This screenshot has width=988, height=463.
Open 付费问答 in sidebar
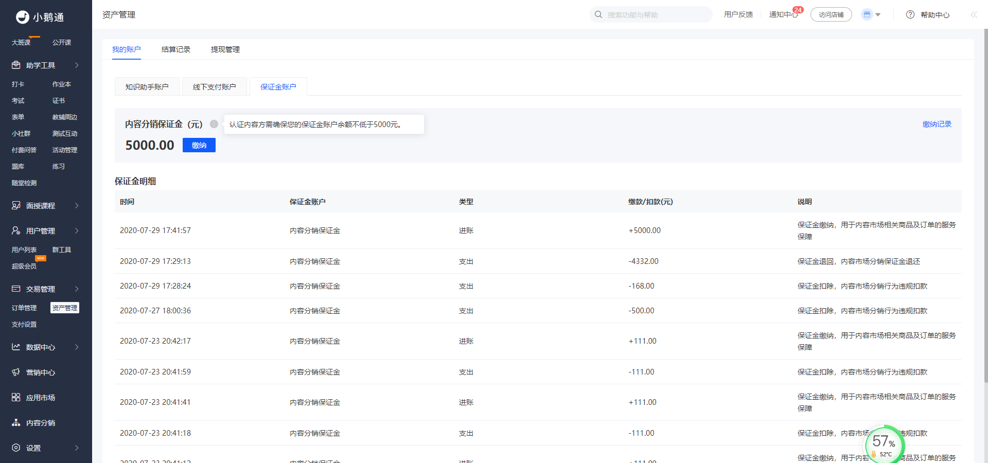(24, 150)
